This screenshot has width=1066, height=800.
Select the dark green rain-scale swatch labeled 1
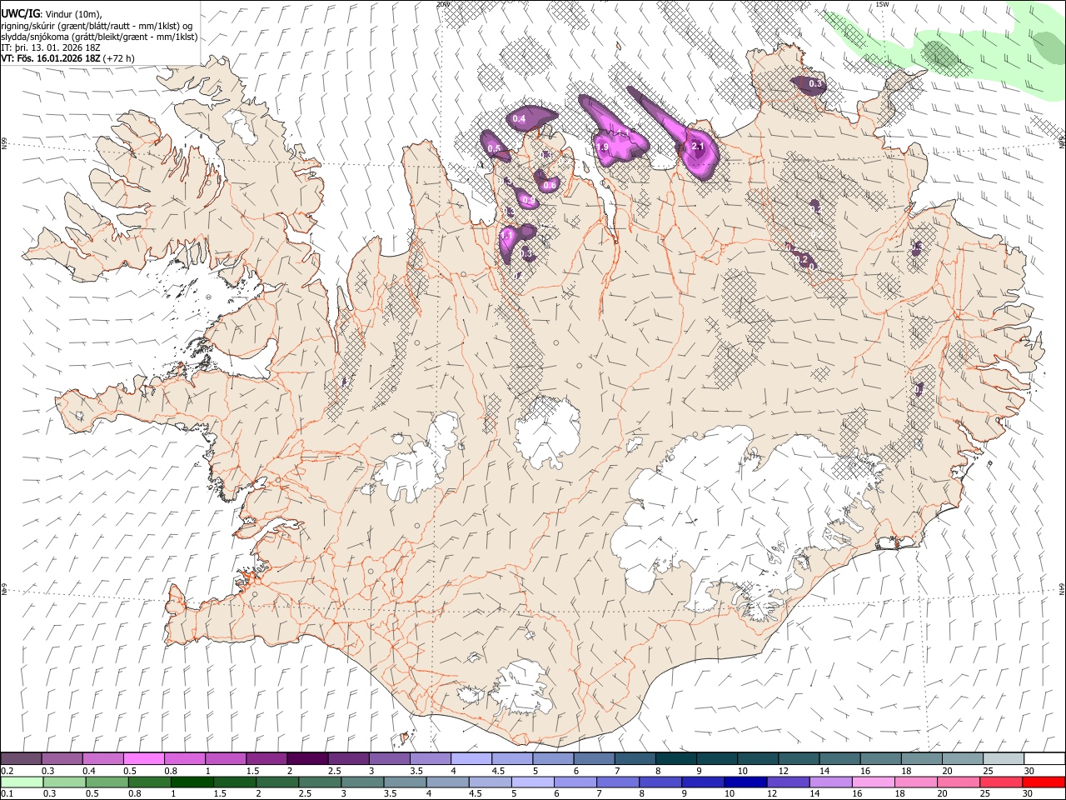pyautogui.click(x=192, y=782)
